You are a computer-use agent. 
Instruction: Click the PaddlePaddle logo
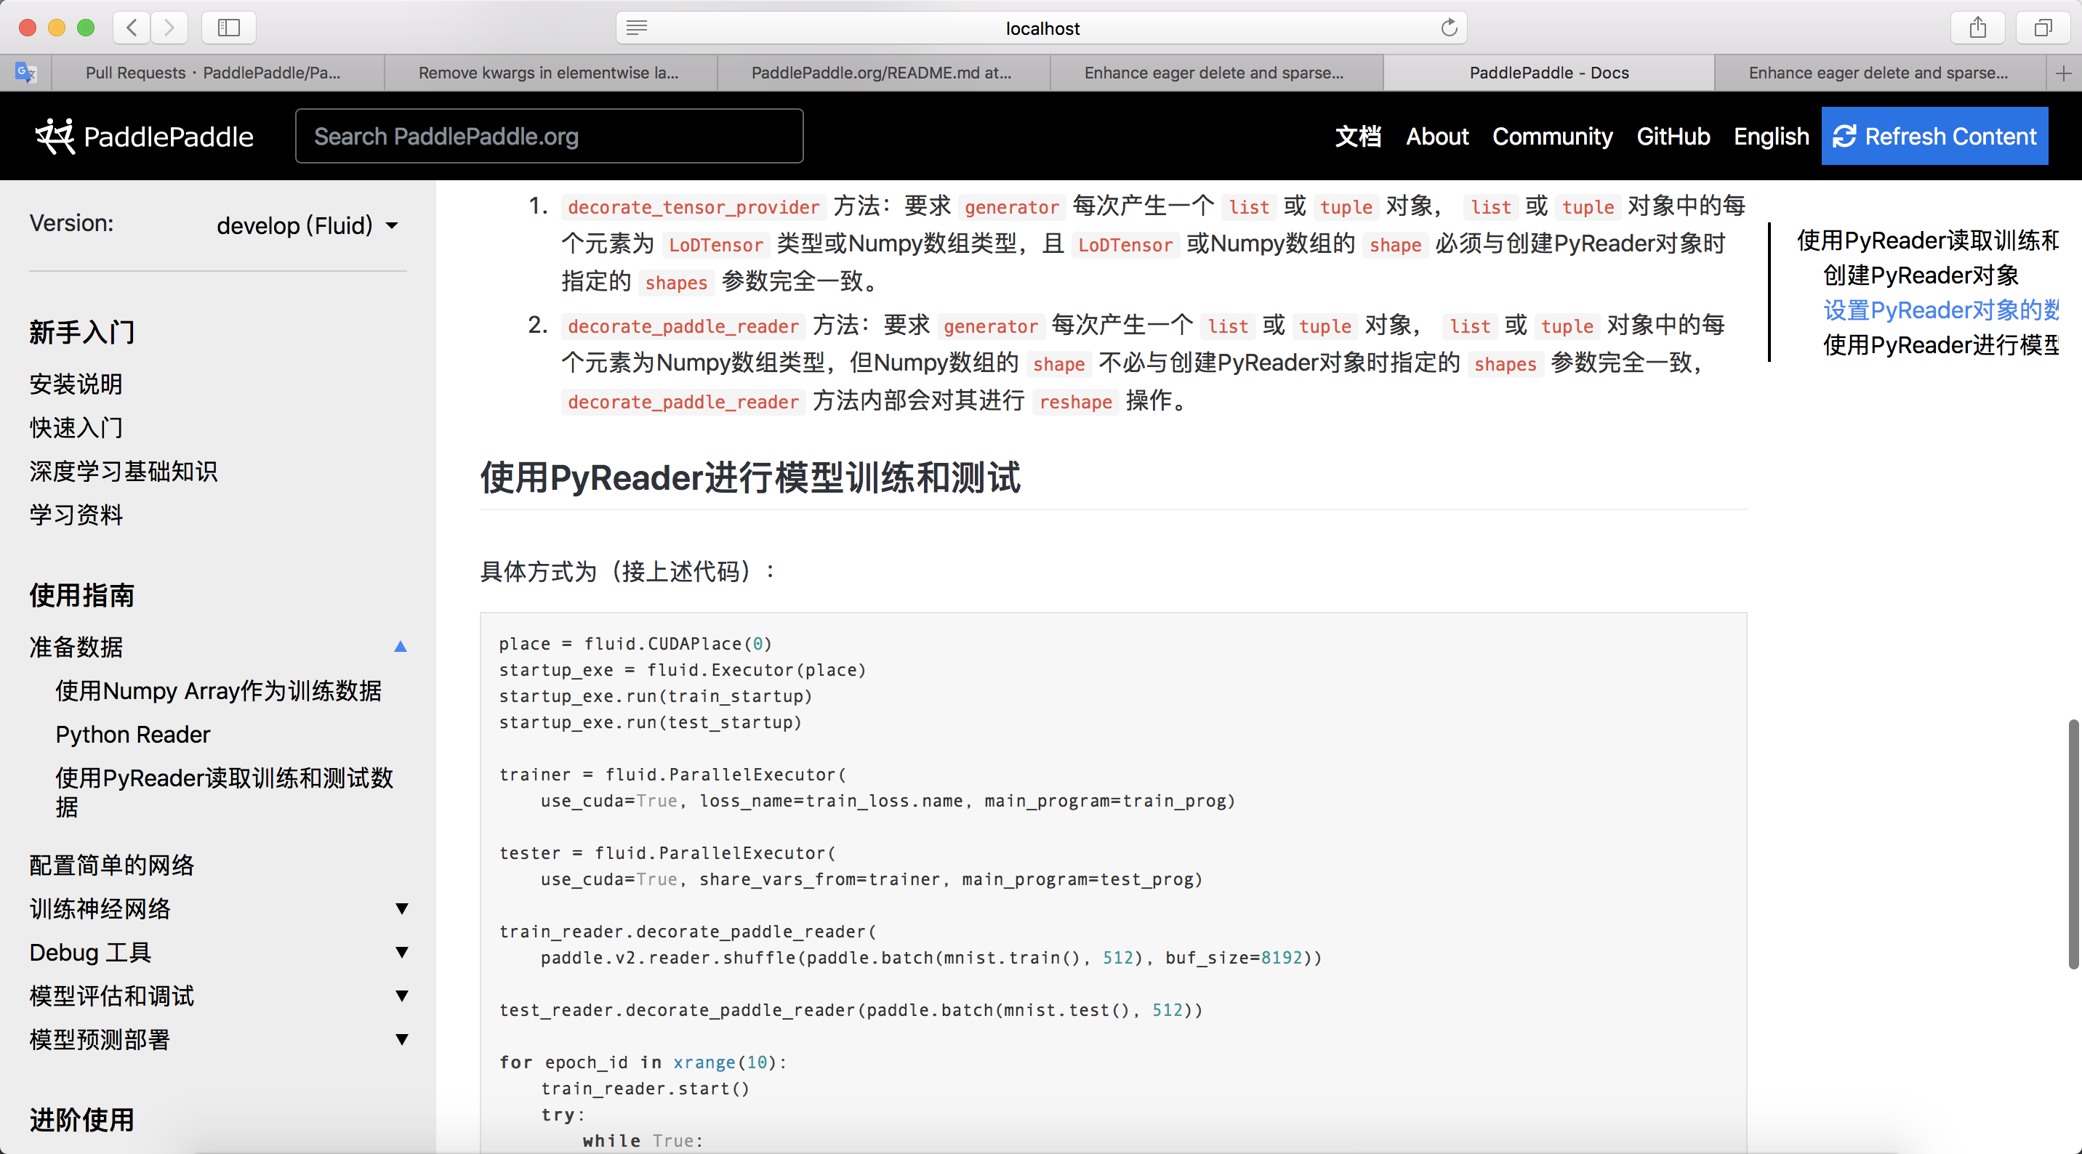(145, 137)
